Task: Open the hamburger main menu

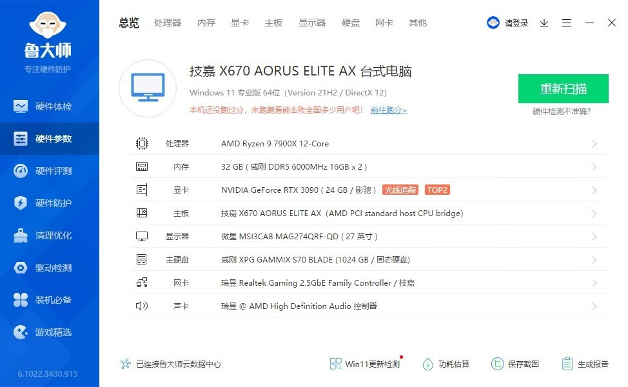Action: coord(566,23)
